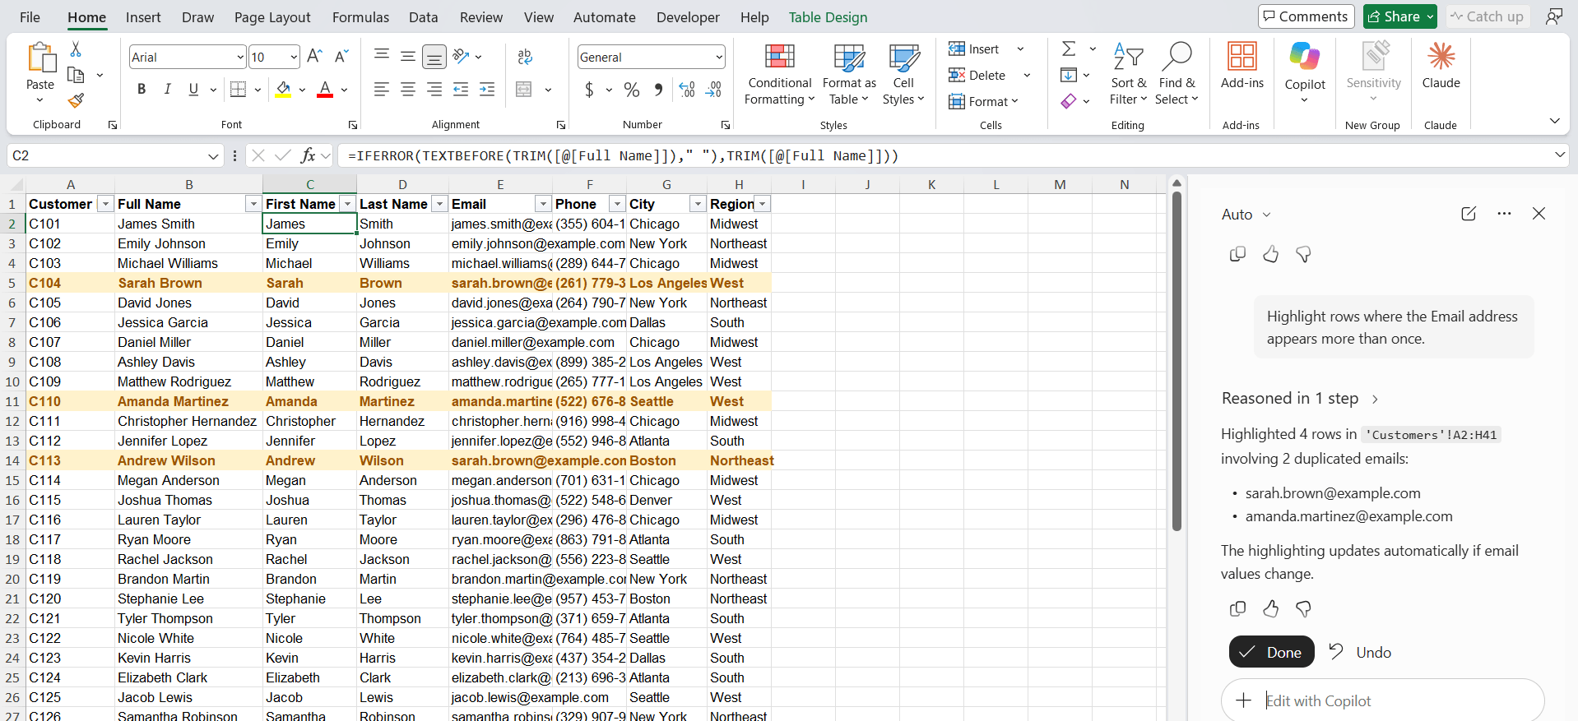Apply Comma Style icon
This screenshot has height=721, width=1578.
pos(658,89)
